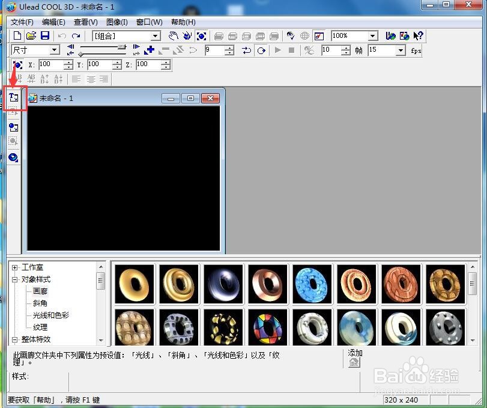Open the 查看(V) menu
This screenshot has width=487, height=408.
[x=86, y=22]
